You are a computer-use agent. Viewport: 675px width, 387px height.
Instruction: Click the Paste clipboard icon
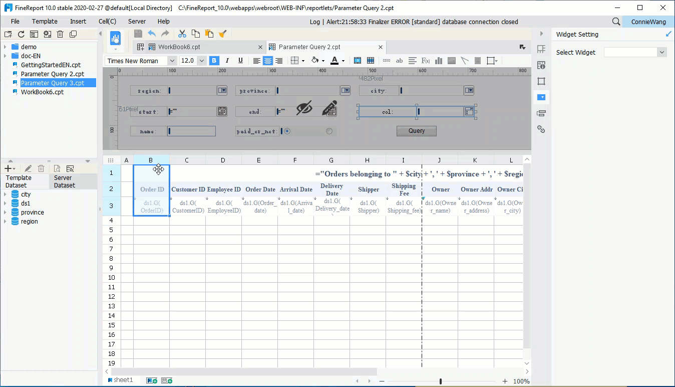click(x=209, y=34)
